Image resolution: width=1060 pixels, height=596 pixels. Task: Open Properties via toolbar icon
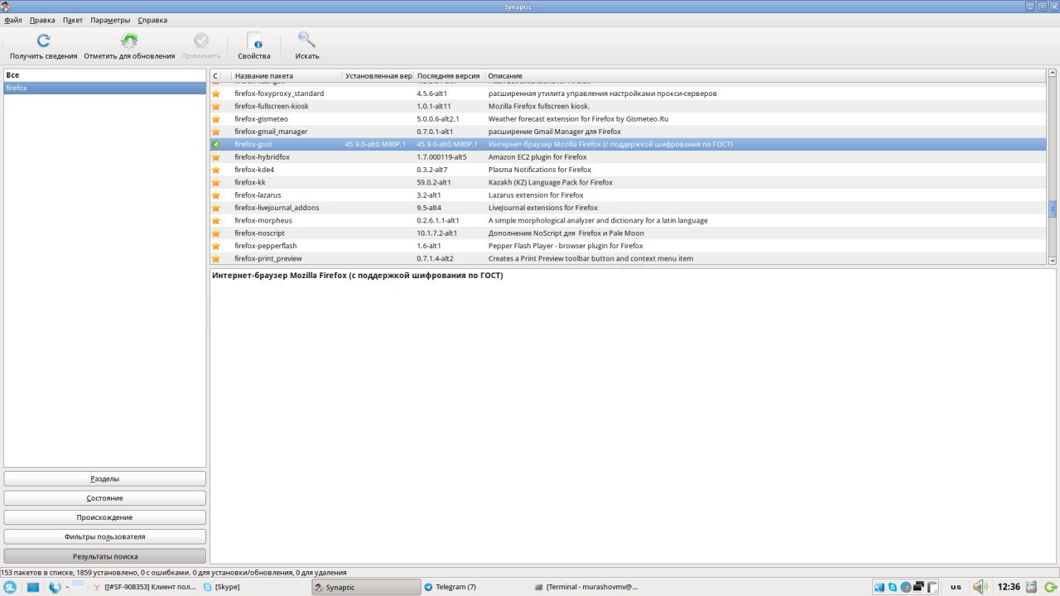point(254,41)
